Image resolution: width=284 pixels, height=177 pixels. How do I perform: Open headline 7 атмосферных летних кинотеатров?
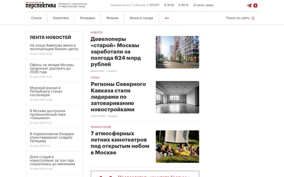coord(120,143)
